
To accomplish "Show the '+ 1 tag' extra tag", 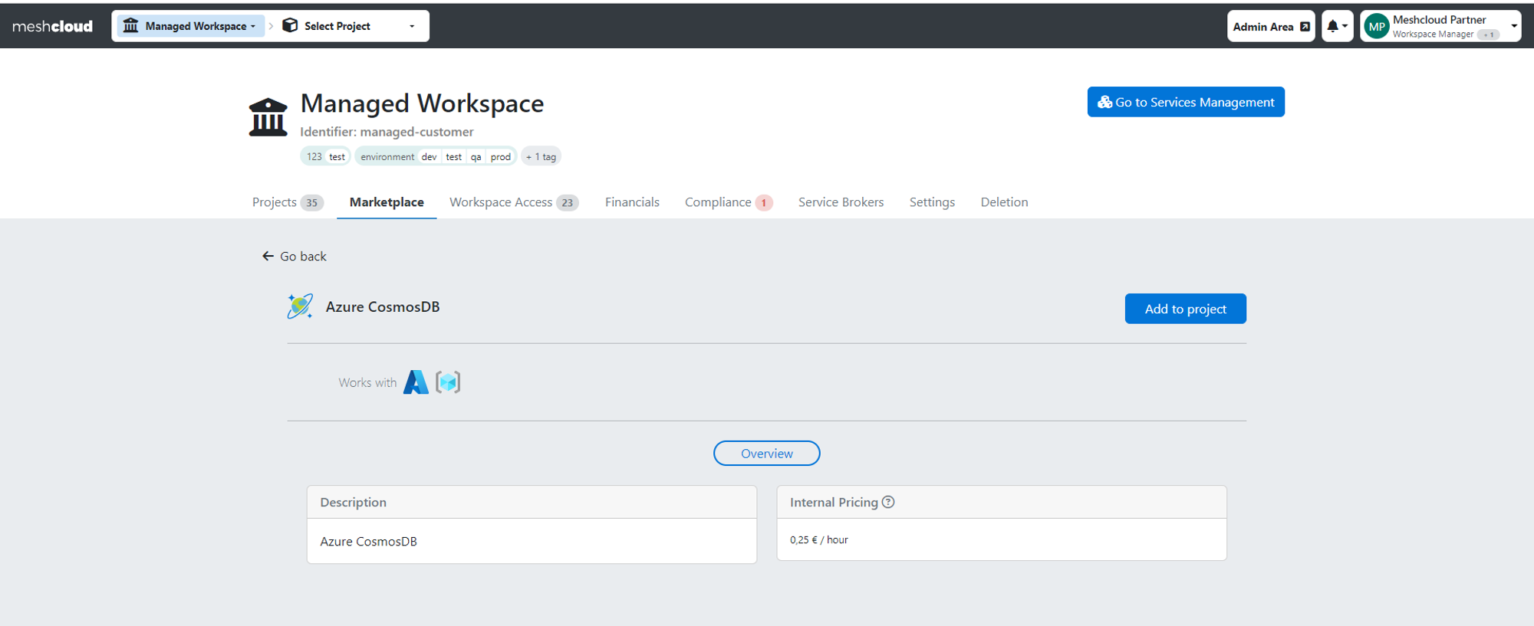I will pos(541,156).
